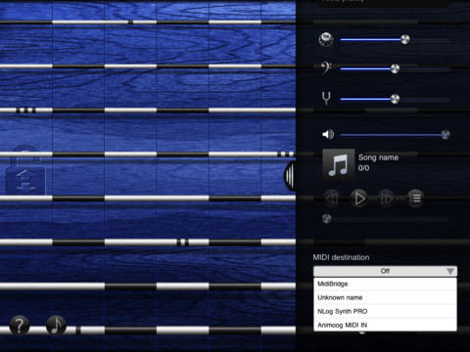This screenshot has width=470, height=352.
Task: Click the side panel grip handle
Action: pos(289,176)
